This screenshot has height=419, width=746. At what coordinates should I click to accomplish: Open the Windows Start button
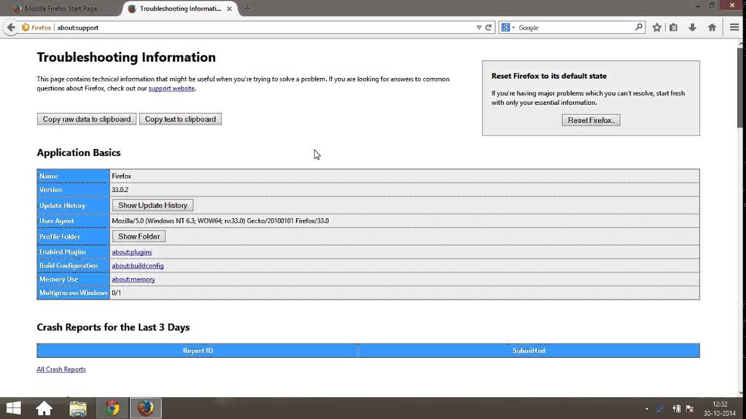(x=13, y=409)
